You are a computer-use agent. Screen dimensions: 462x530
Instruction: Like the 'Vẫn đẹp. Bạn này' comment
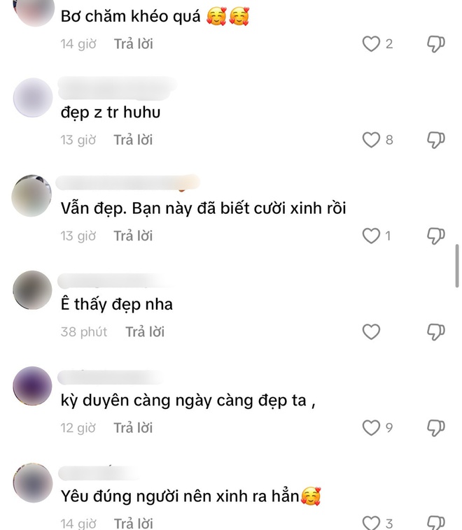371,236
